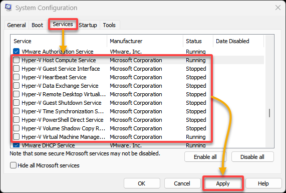Enable Hyper-V Host Compute Service checkbox

tap(16, 60)
